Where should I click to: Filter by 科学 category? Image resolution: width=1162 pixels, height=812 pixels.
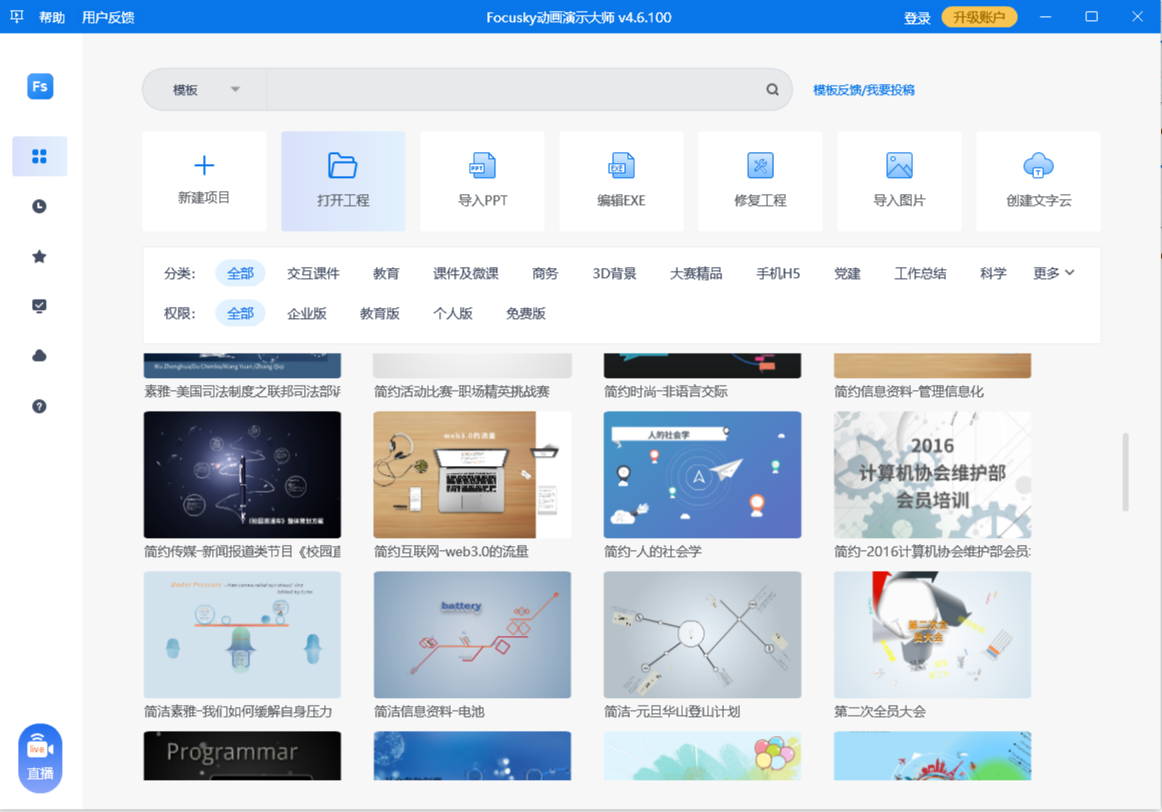click(993, 273)
